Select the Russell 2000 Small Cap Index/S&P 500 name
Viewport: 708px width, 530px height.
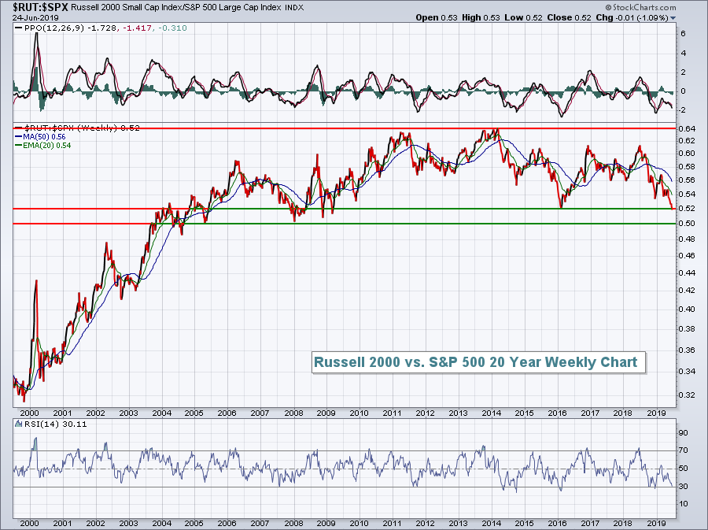[175, 8]
